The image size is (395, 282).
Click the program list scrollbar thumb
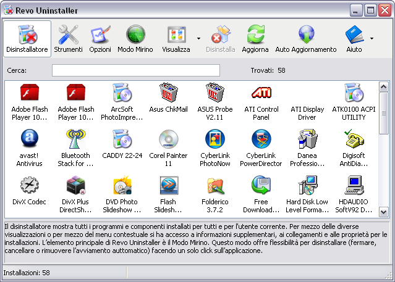(384, 113)
